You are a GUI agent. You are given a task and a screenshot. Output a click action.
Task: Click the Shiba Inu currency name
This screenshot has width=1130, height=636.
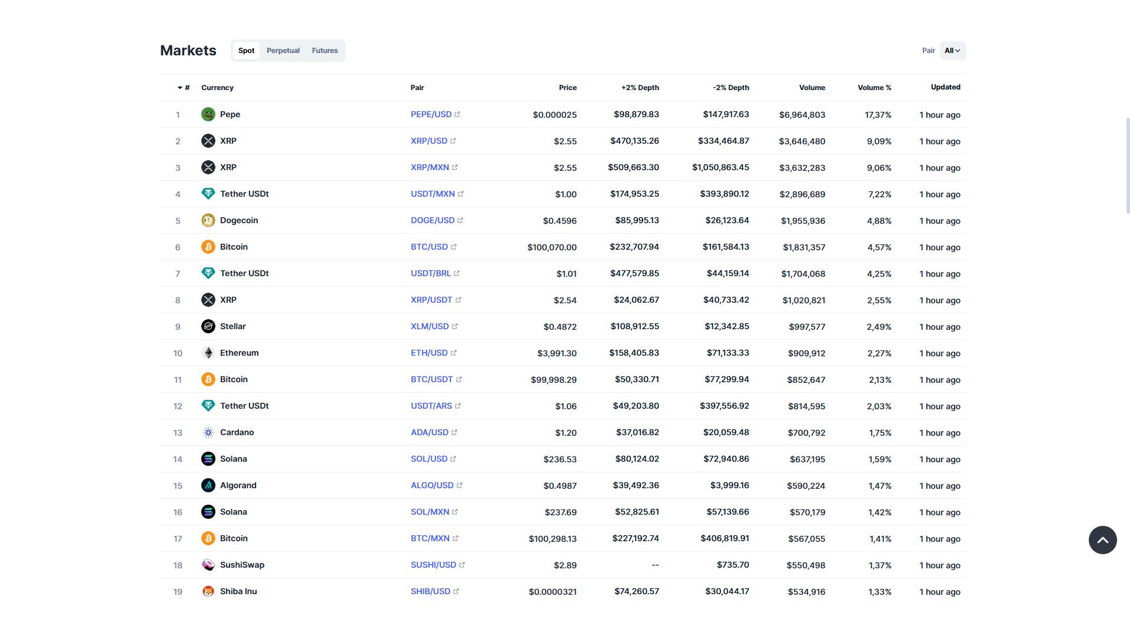click(238, 591)
